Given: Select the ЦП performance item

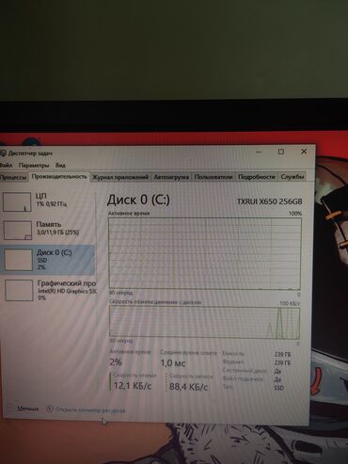Looking at the screenshot, I should pyautogui.click(x=48, y=201).
